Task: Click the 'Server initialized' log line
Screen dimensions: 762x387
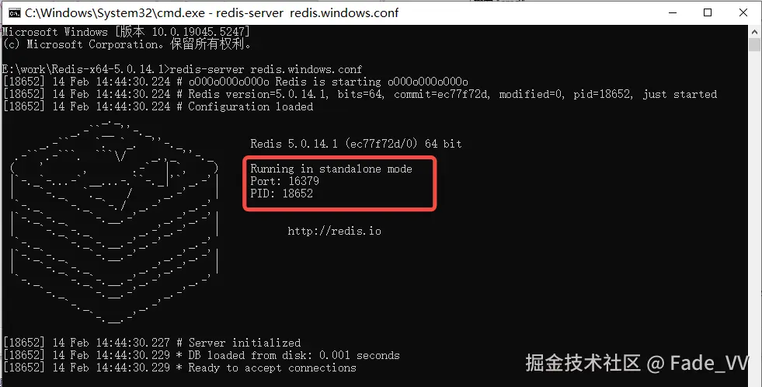Action: tap(152, 343)
